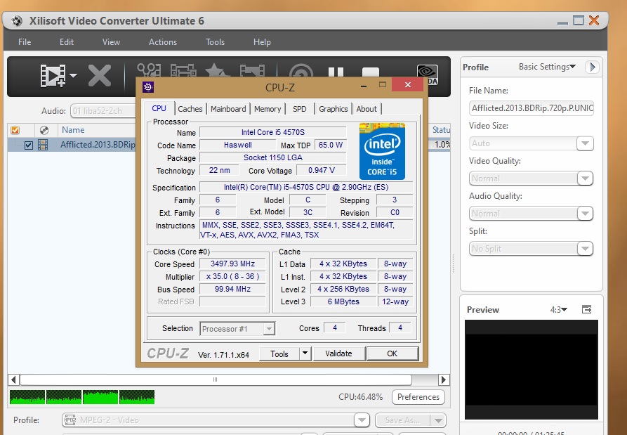Open the Audio Quality dropdown
The image size is (627, 435).
(x=532, y=214)
